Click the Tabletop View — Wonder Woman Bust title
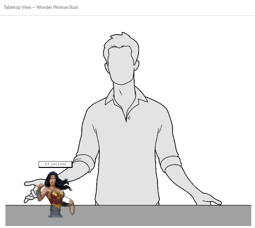Screen dimensions: 255x228 [41, 7]
